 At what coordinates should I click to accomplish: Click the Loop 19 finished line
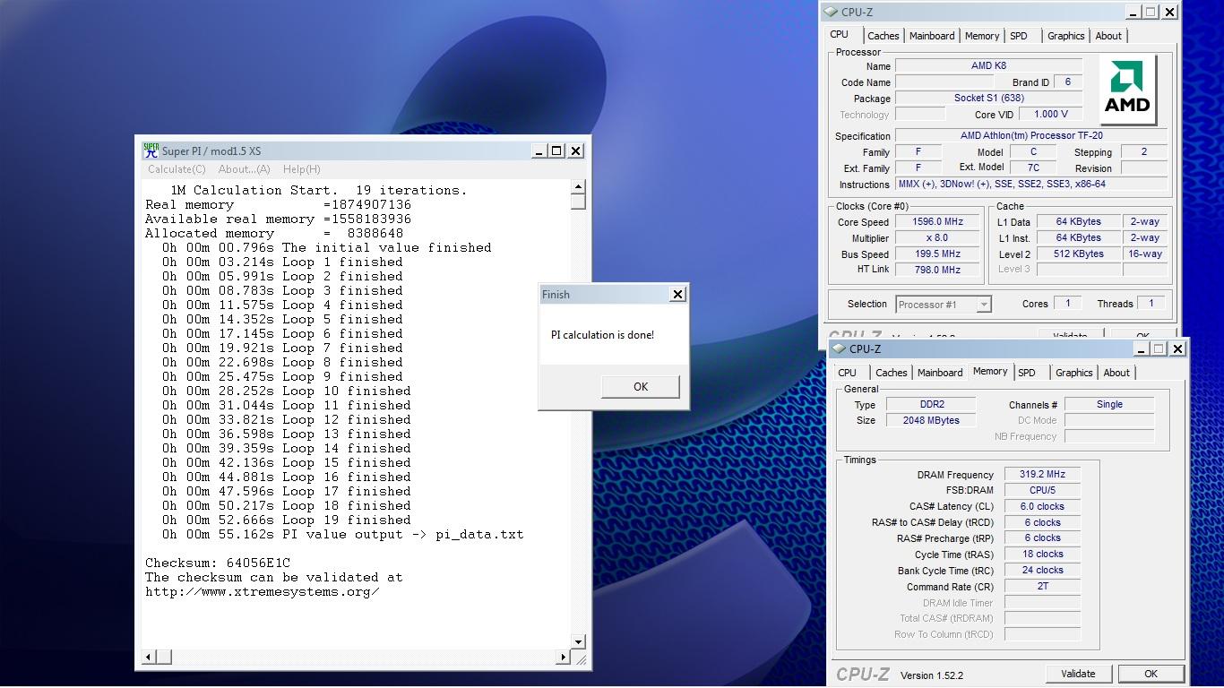[287, 520]
